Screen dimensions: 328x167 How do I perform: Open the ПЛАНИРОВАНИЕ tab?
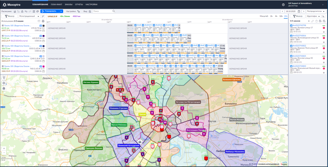(40, 5)
